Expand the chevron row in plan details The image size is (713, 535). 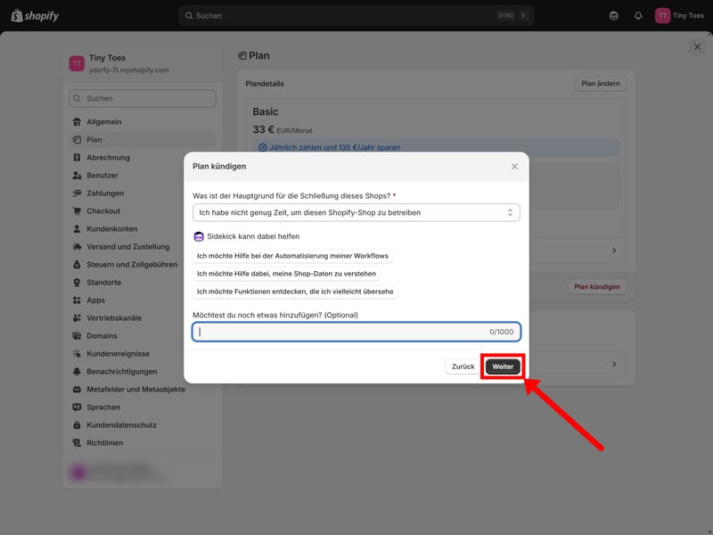click(x=613, y=251)
